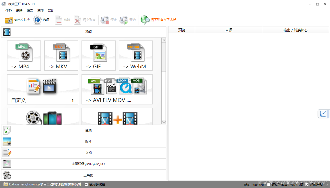Click the 音频 audio category music icon

pos(6,130)
